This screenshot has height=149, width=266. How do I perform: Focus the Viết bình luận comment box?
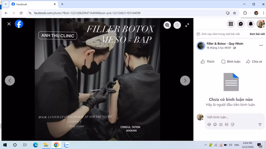pos(231,117)
